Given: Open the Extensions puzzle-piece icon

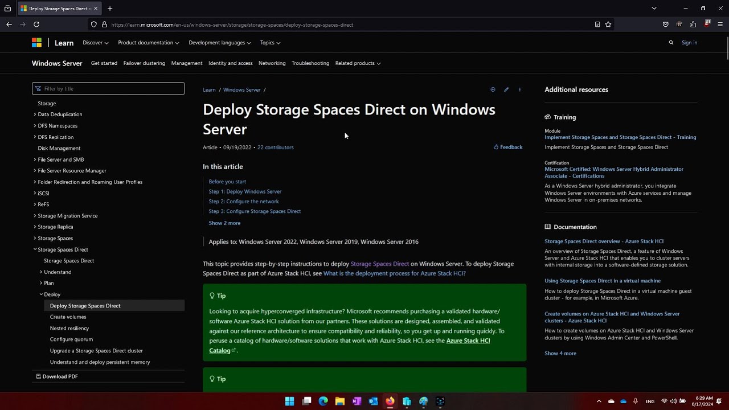Looking at the screenshot, I should click(693, 24).
